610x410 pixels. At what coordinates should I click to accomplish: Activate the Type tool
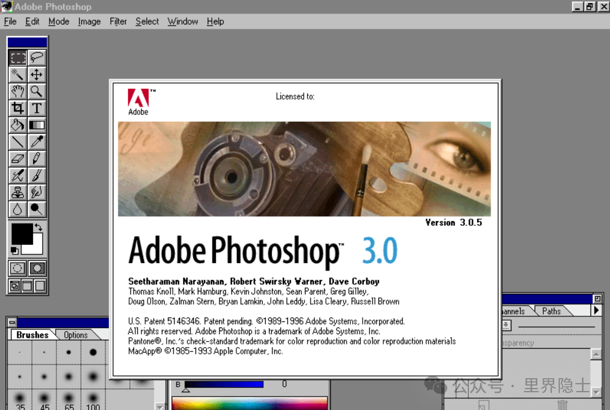[37, 108]
